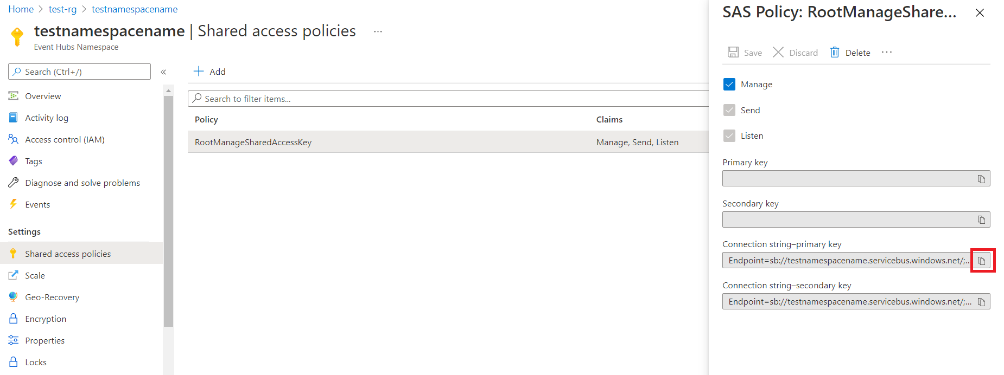
Task: Click the Activity log icon
Action: point(14,118)
